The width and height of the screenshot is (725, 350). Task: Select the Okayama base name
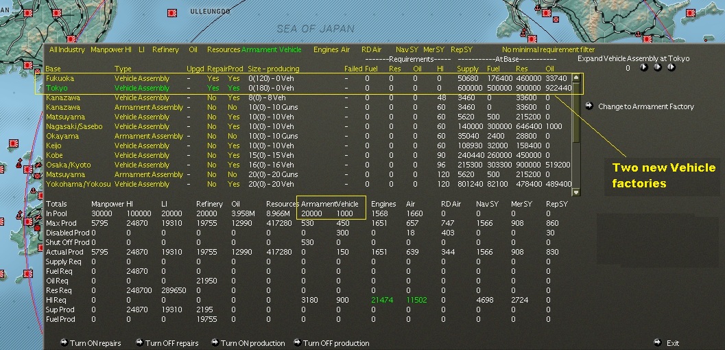coord(62,136)
